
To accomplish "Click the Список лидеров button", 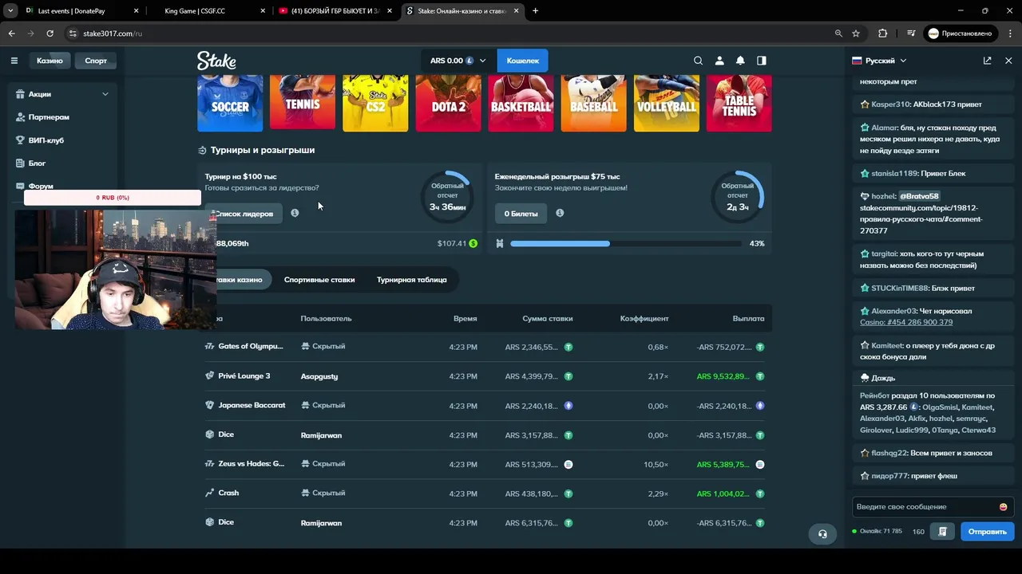I will click(x=244, y=214).
